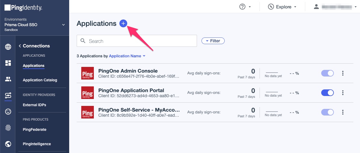Open the PingFederate product link
This screenshot has width=360, height=153.
[34, 130]
